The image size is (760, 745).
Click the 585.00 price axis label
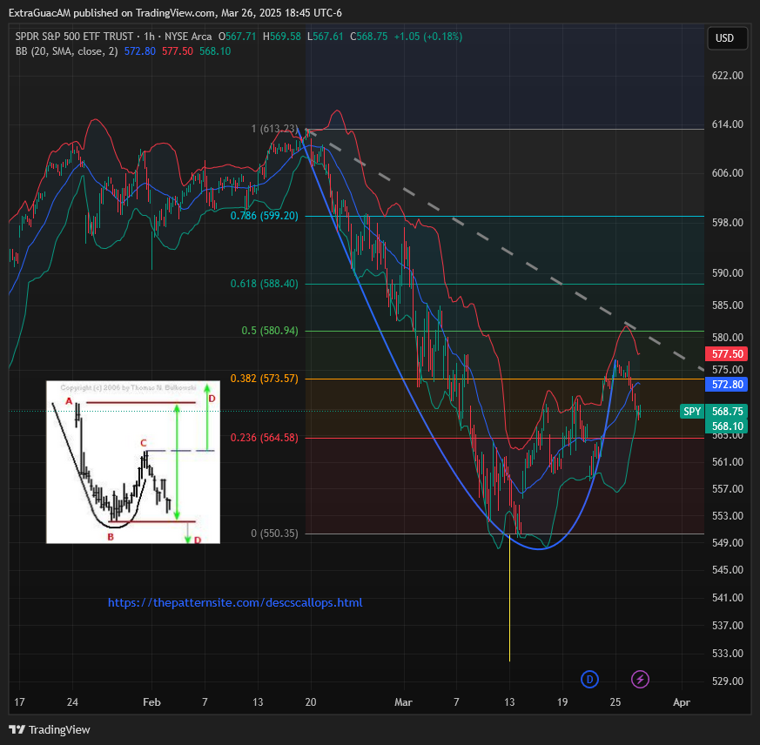tap(727, 305)
